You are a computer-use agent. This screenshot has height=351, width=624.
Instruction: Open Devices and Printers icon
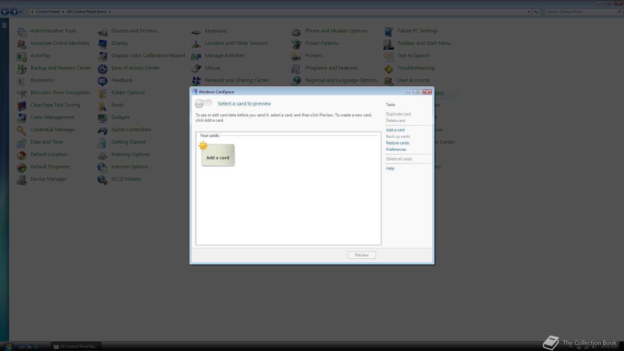(x=103, y=32)
